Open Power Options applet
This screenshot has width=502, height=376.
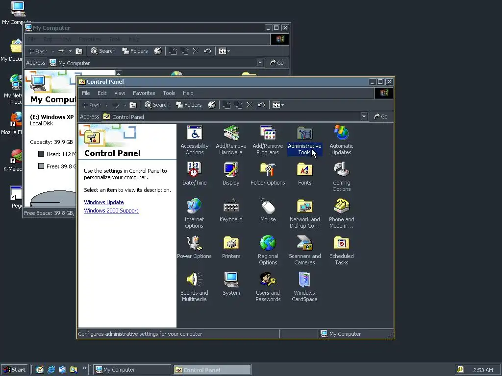194,247
